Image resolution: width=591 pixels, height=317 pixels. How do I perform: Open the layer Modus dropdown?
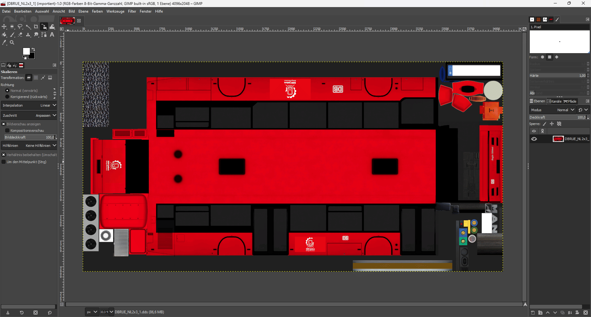pos(552,110)
